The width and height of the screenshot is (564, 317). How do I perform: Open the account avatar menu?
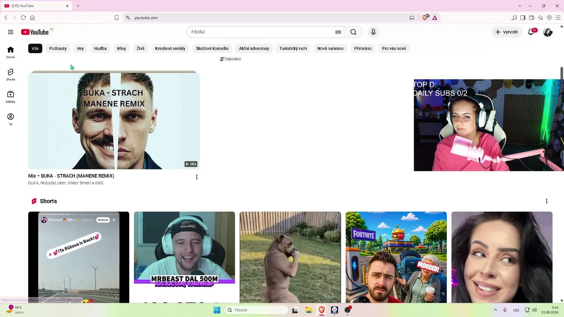pyautogui.click(x=548, y=32)
